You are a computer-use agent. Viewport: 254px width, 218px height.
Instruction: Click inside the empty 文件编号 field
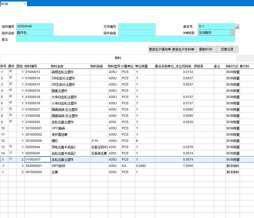[x=137, y=26]
